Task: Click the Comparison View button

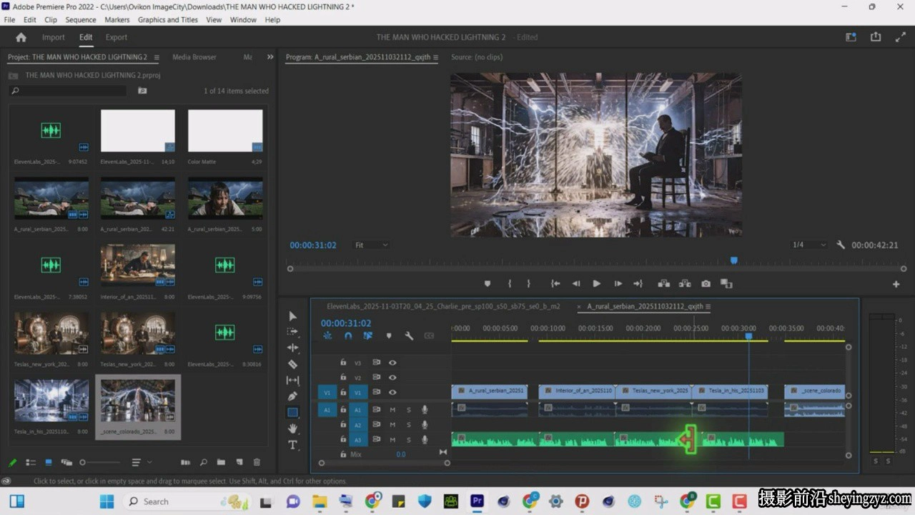Action: (726, 284)
